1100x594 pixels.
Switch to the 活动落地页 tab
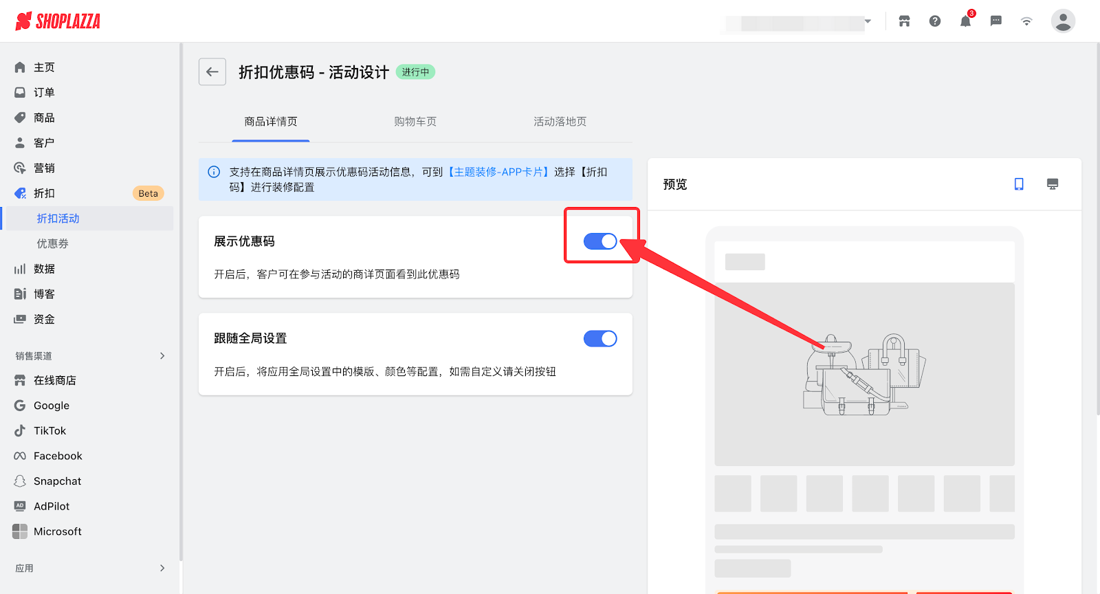[x=560, y=122]
